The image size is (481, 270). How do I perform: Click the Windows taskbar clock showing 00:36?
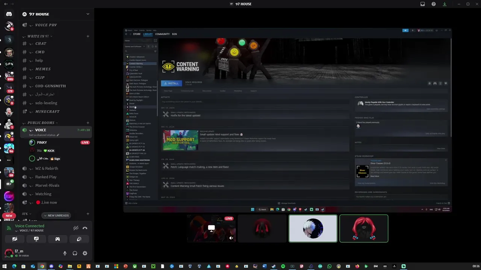click(x=476, y=266)
